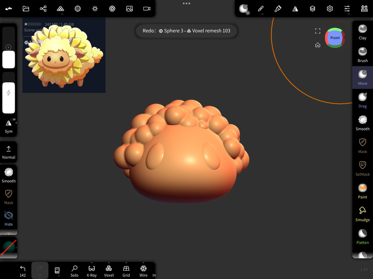Image resolution: width=373 pixels, height=279 pixels.
Task: Select the SelMask tool
Action: 362,169
